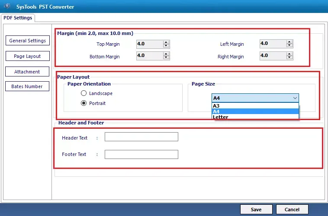
Task: Increase Top Margin with up arrow
Action: [166, 42]
